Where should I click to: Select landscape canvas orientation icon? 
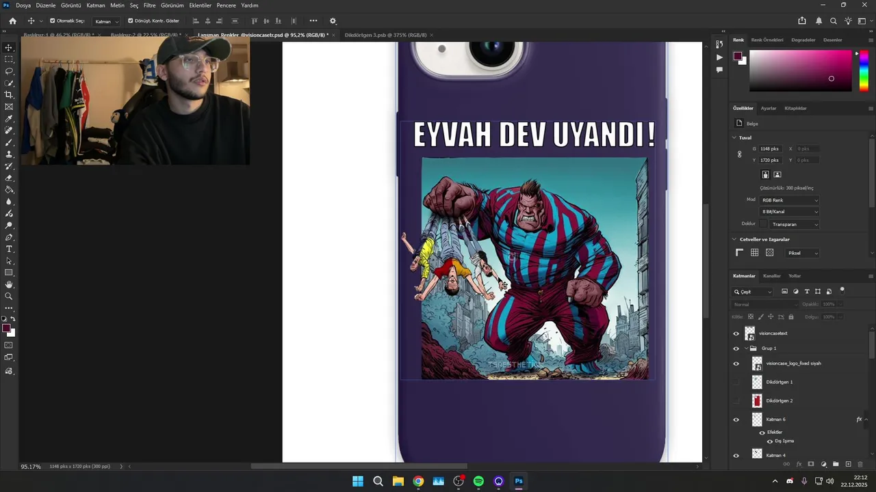tap(777, 175)
